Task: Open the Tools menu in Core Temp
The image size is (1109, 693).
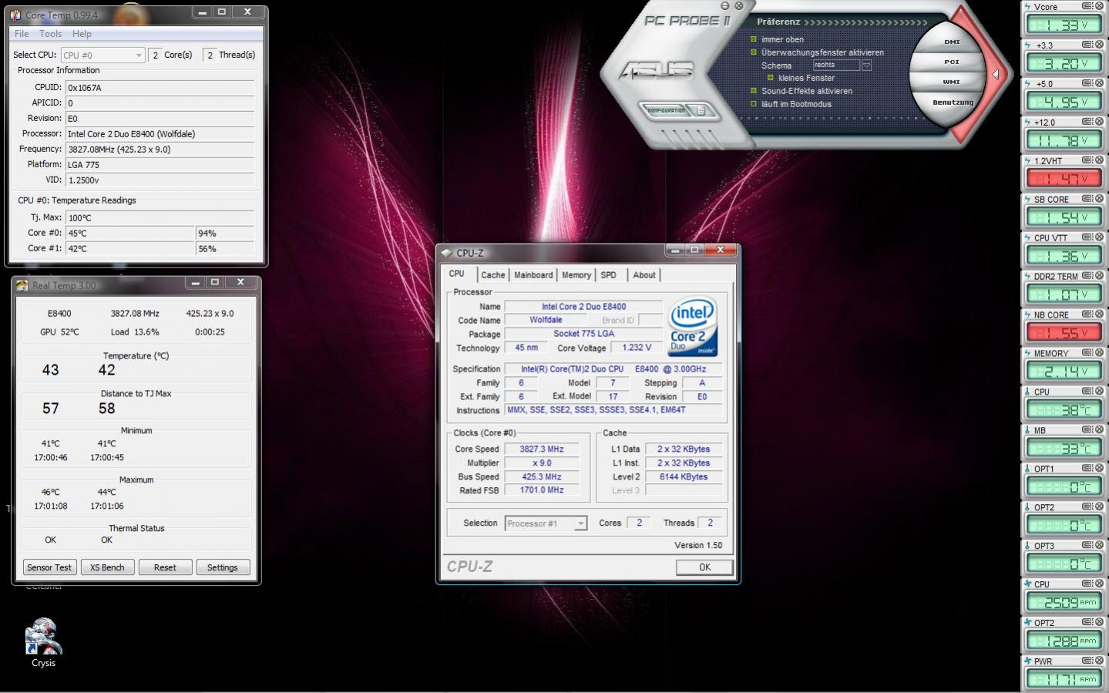Action: click(x=50, y=34)
